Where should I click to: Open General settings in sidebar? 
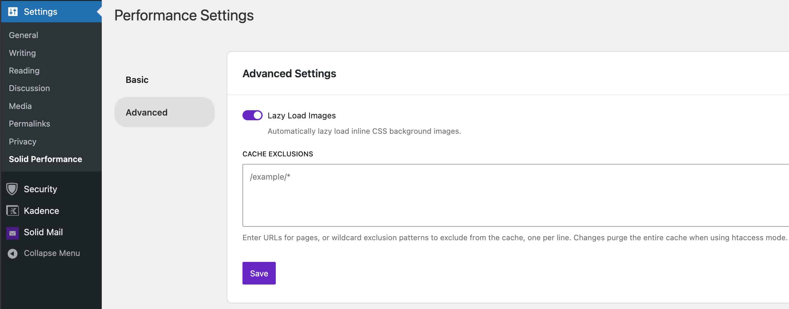click(x=24, y=35)
